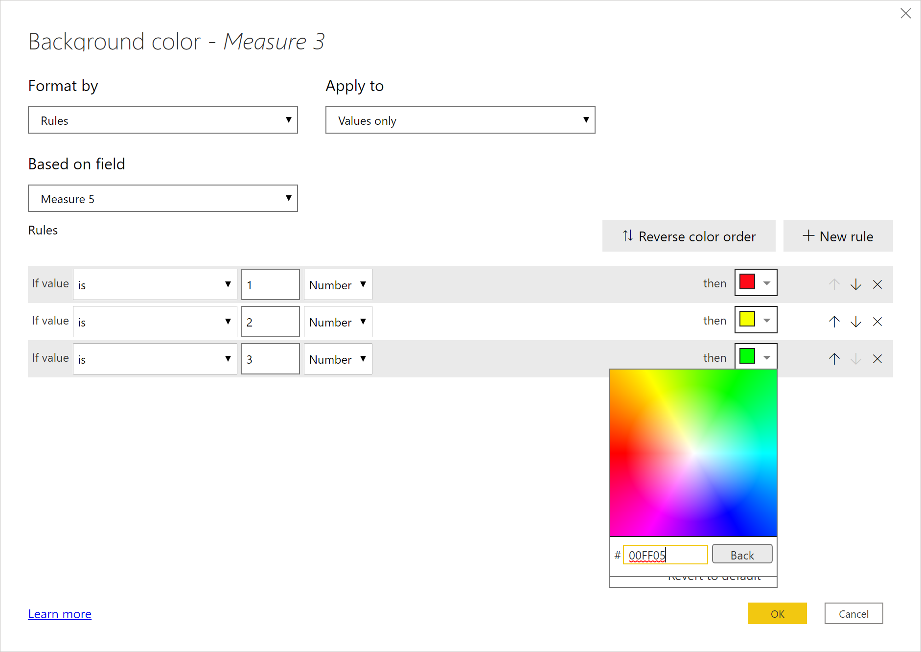The height and width of the screenshot is (652, 921).
Task: Move rule 3 up with arrow
Action: tap(834, 359)
